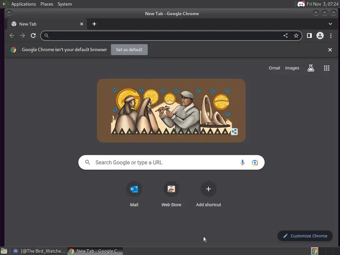Click the Forward navigation arrow
This screenshot has height=255, width=340.
pyautogui.click(x=23, y=36)
